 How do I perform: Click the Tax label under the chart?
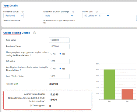click(x=127, y=101)
